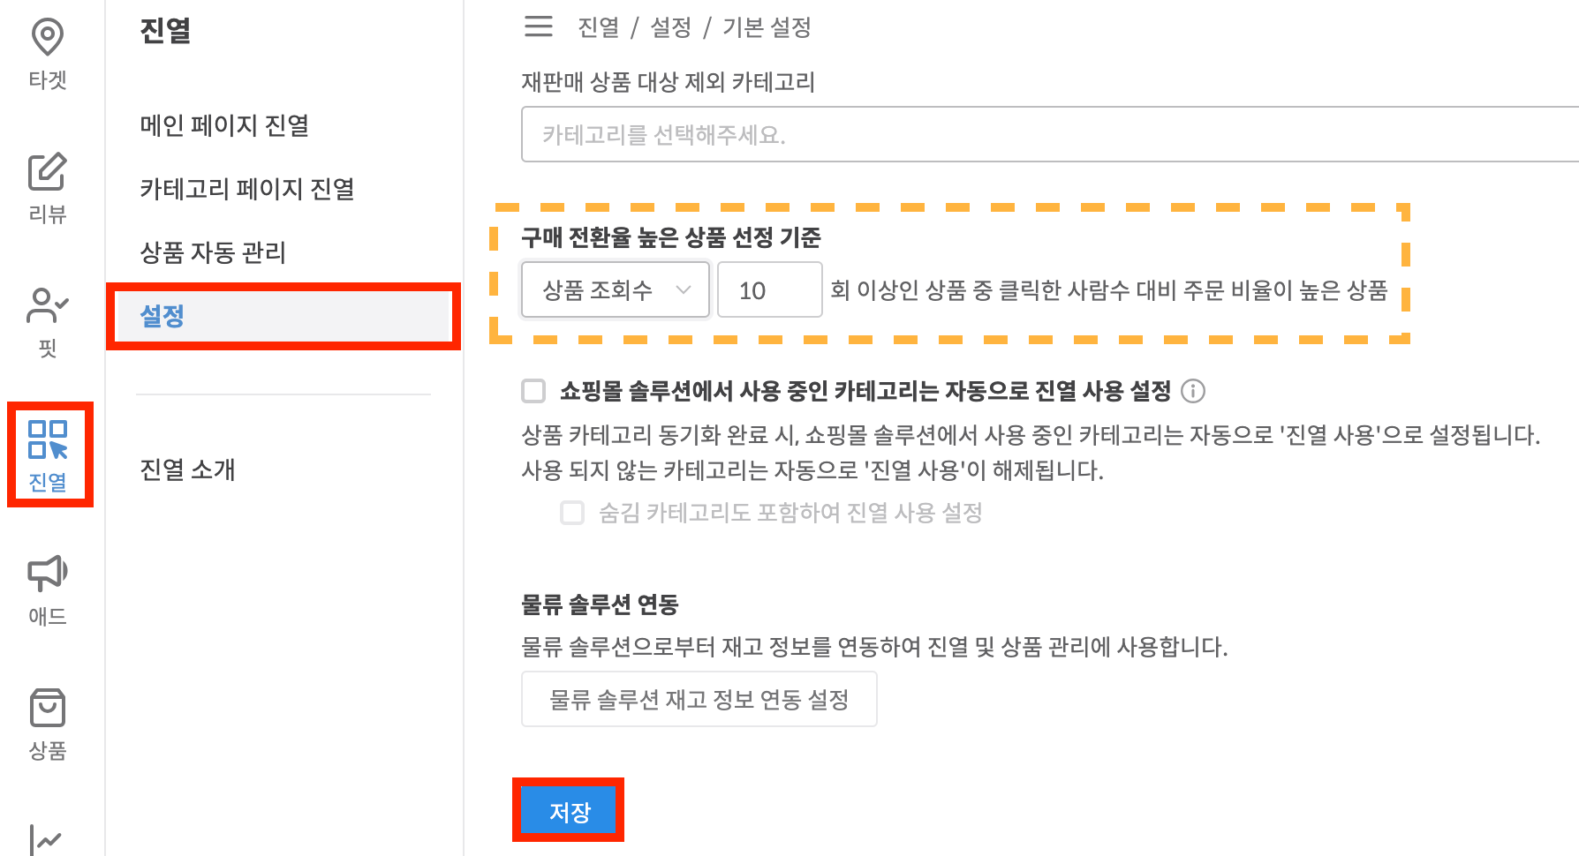
Task: Click 진열 sidebar title heading
Action: pyautogui.click(x=165, y=31)
